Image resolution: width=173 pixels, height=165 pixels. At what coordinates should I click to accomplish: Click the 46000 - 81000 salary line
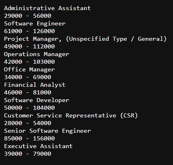28,92
